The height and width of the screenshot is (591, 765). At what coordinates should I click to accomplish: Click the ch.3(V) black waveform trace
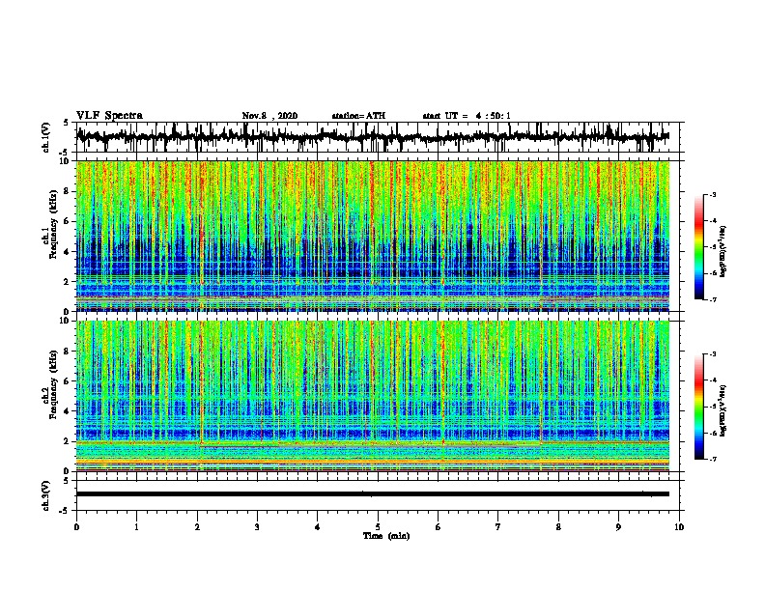pyautogui.click(x=373, y=494)
